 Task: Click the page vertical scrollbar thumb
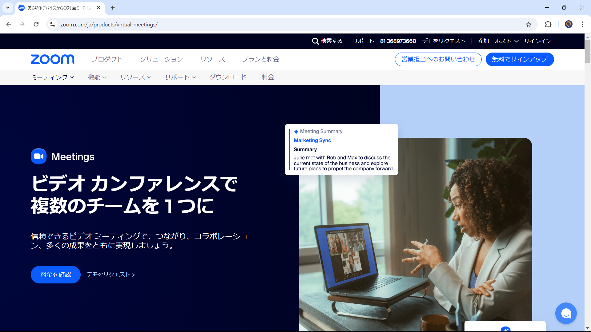pyautogui.click(x=588, y=51)
